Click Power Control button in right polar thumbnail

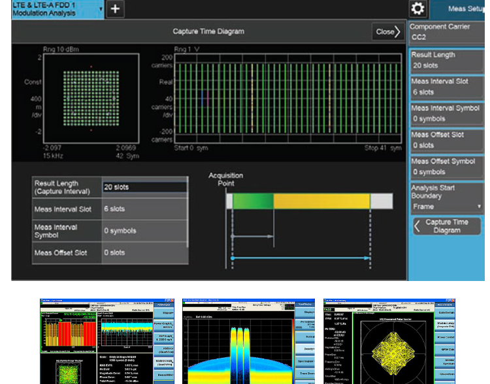tap(445, 337)
